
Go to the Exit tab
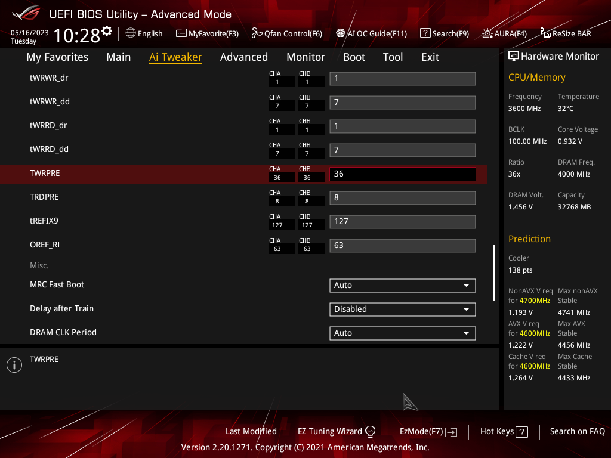point(430,57)
